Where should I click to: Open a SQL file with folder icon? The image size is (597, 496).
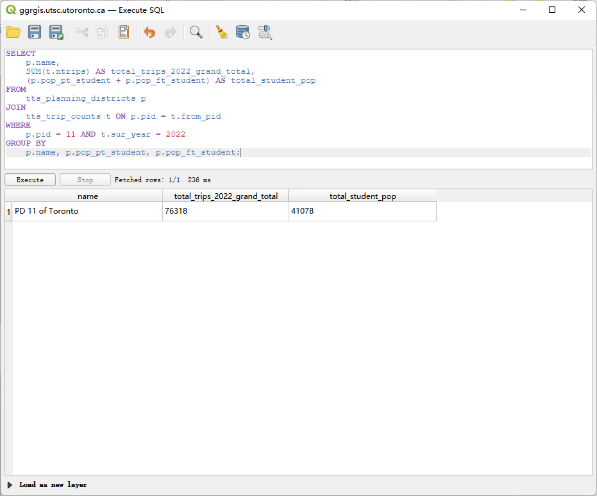(x=13, y=32)
